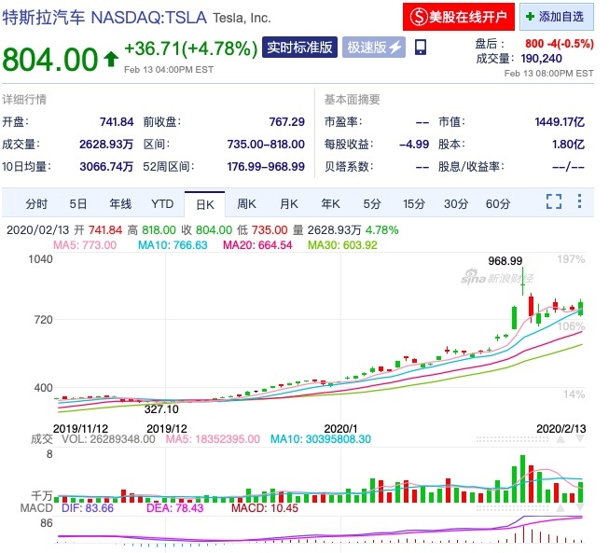Click the DEA: 78.43 MACD label
This screenshot has height=553, width=609.
point(174,508)
